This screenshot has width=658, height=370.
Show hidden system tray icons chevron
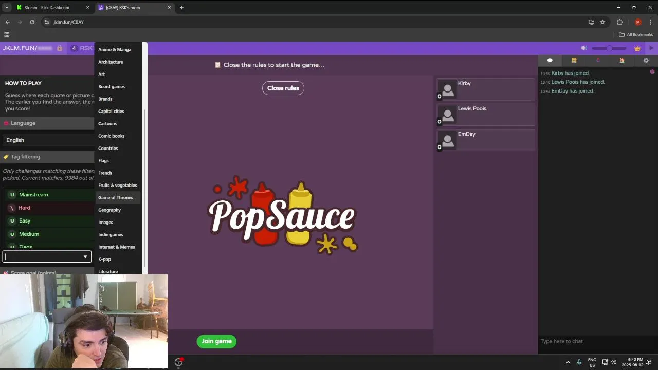568,362
